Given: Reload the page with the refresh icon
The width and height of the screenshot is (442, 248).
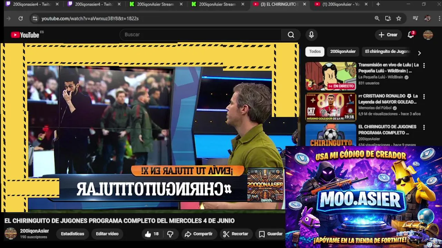Looking at the screenshot, I should point(21,19).
